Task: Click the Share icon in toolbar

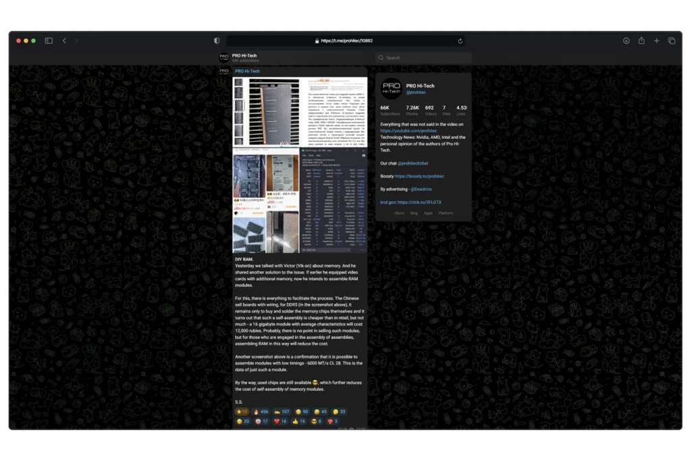Action: [641, 40]
